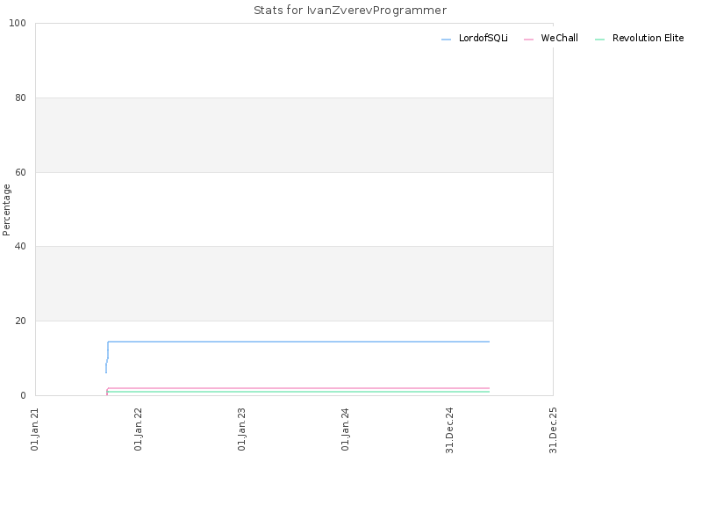Click the LordofSQLi blue legend swatch
702x527 pixels.
pos(446,40)
